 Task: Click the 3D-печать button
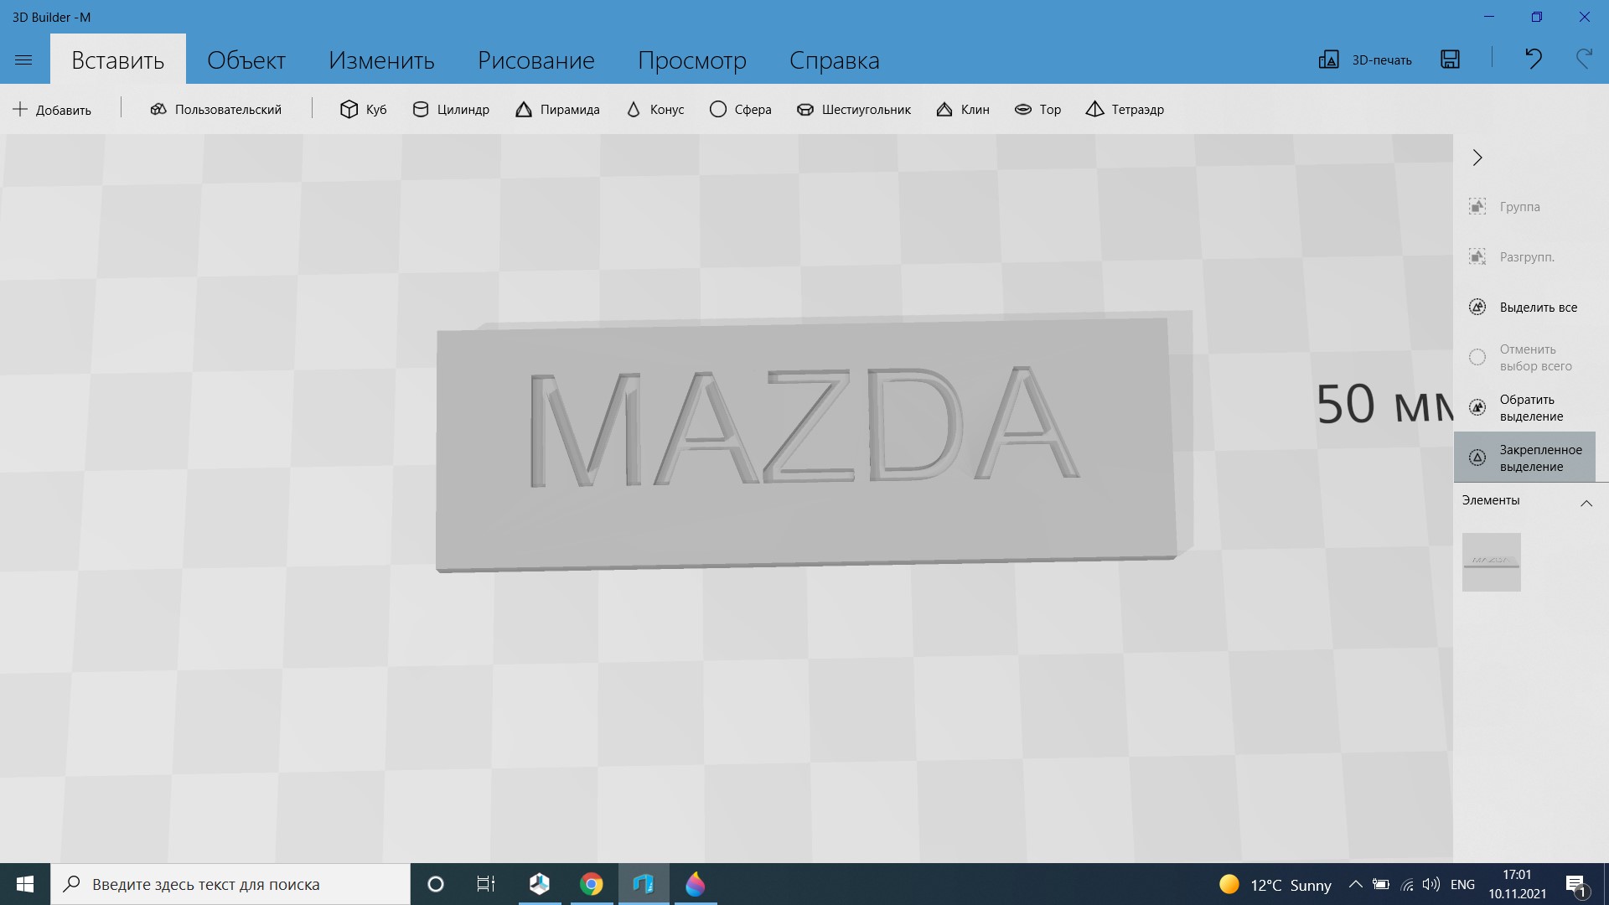click(x=1365, y=59)
